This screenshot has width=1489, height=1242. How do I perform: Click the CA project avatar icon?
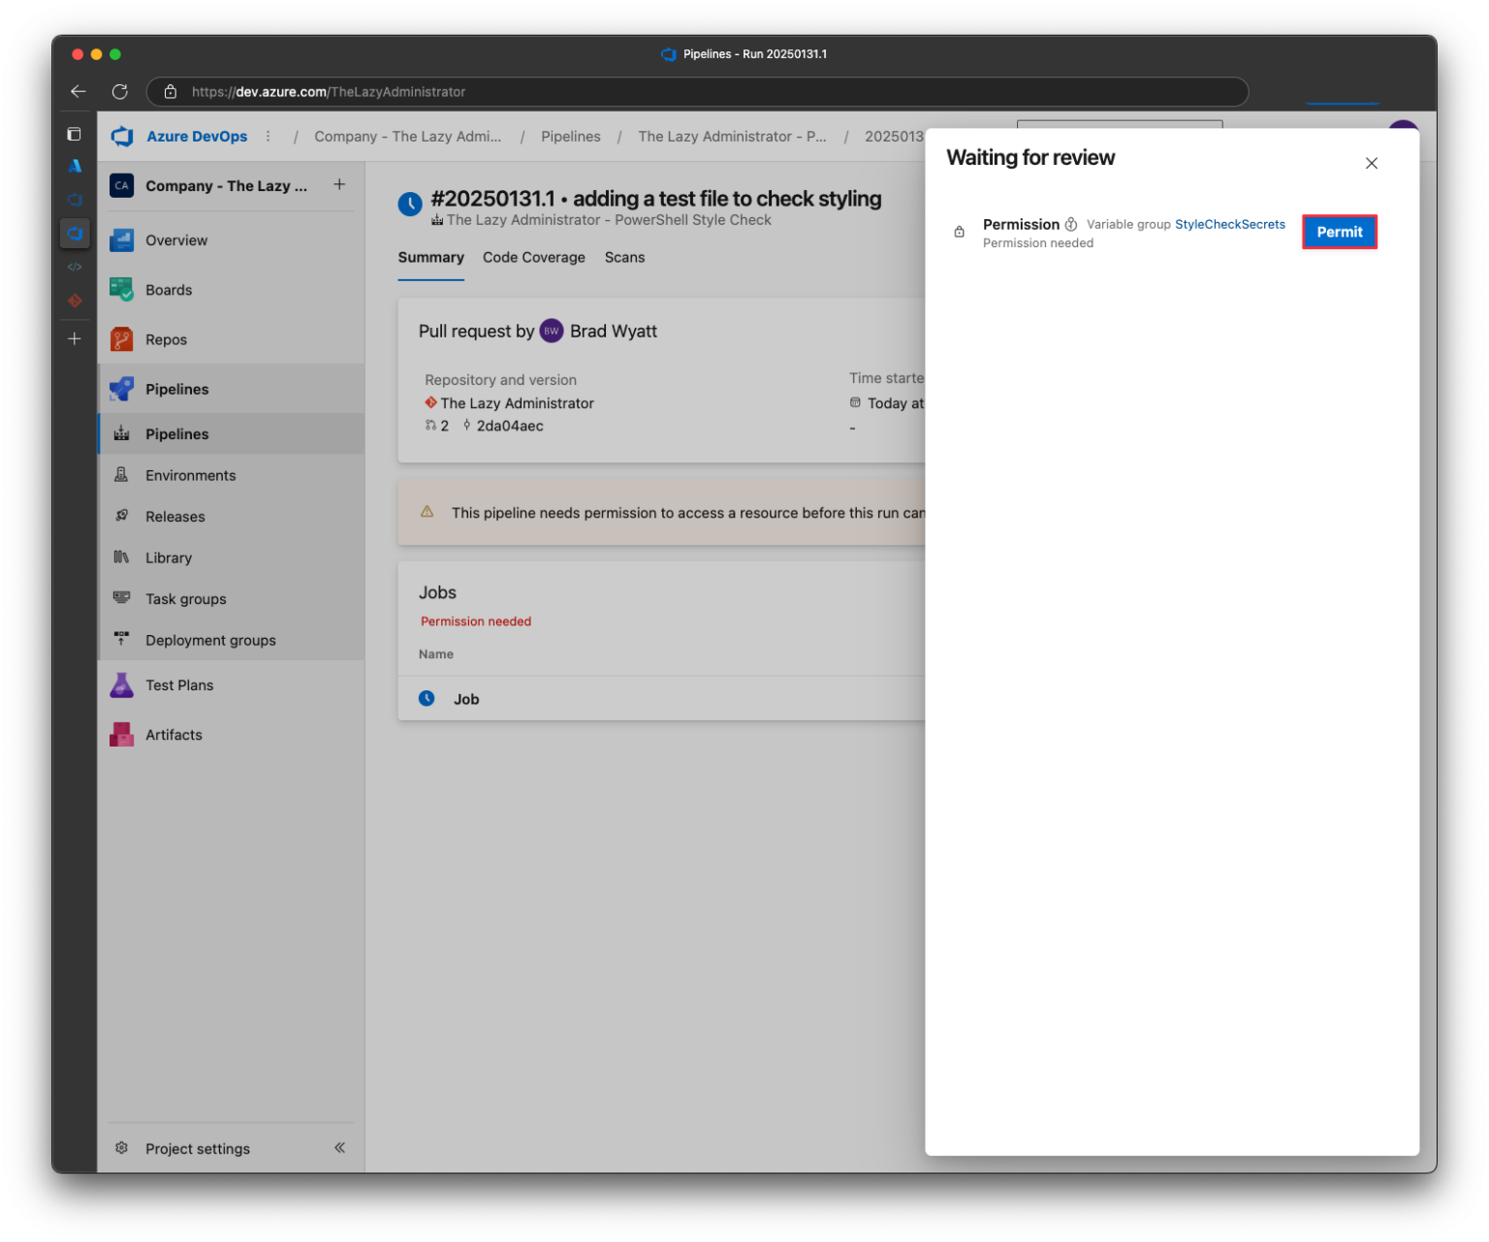[x=121, y=185]
